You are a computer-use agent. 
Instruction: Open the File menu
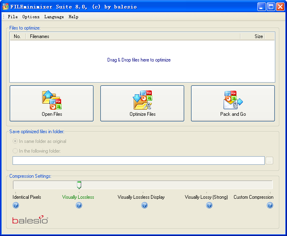[x=13, y=17]
